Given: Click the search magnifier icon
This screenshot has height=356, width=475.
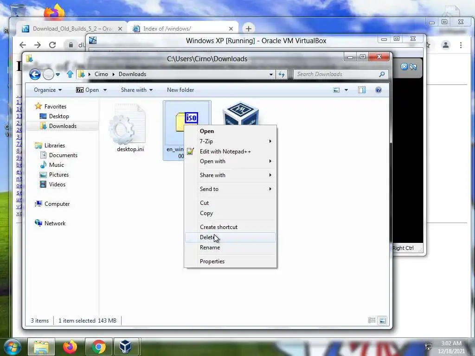Looking at the screenshot, I should pos(382,74).
